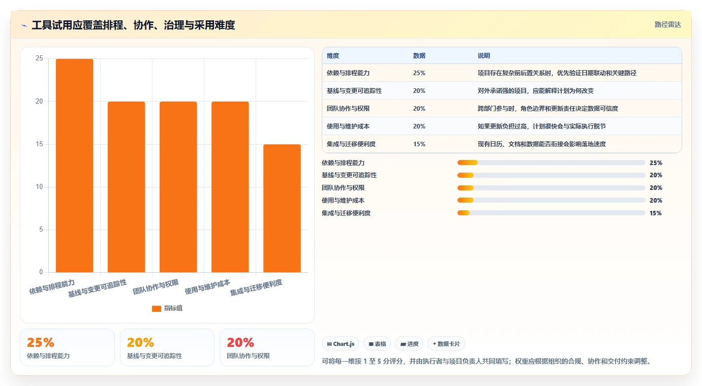The height and width of the screenshot is (386, 702).
Task: Toggle the 指标值 legend label
Action: click(x=173, y=309)
